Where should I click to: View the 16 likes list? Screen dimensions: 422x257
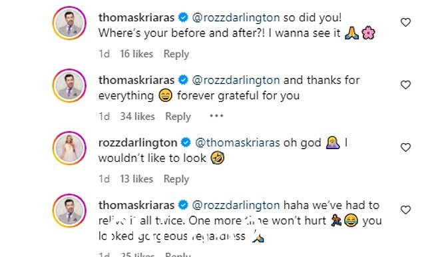136,54
